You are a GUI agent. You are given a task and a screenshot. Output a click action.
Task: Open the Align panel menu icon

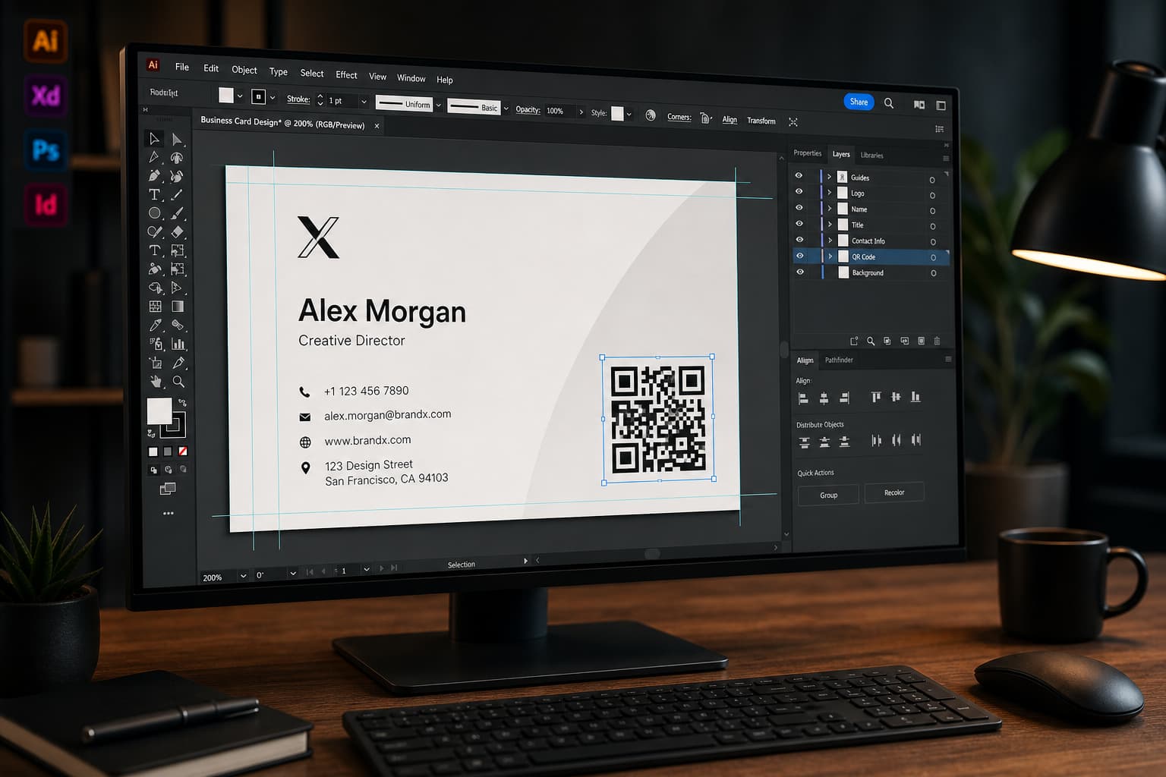[x=948, y=360]
